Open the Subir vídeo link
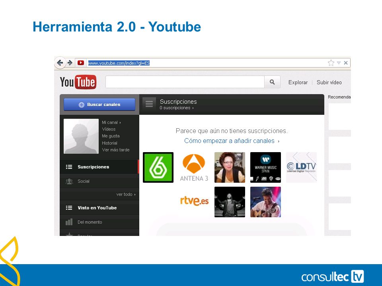Image resolution: width=382 pixels, height=286 pixels. coord(329,83)
